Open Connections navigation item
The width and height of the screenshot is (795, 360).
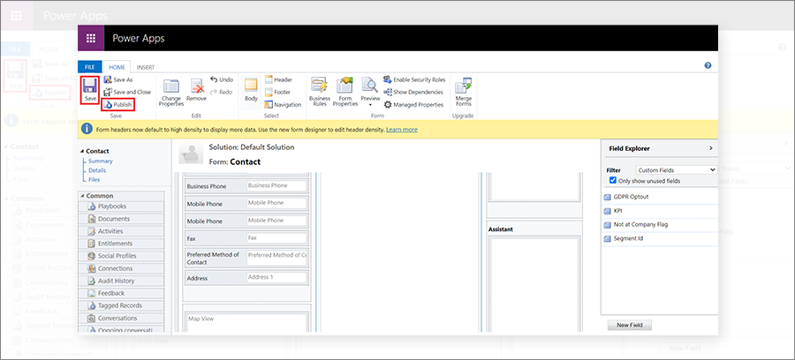coord(122,268)
